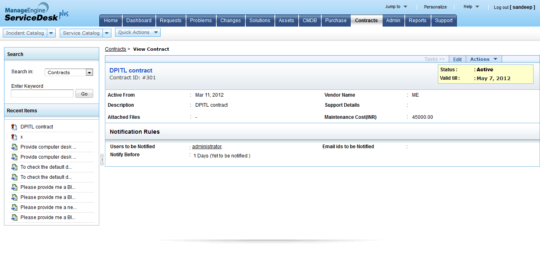
Task: Open the Requests tab
Action: point(171,21)
